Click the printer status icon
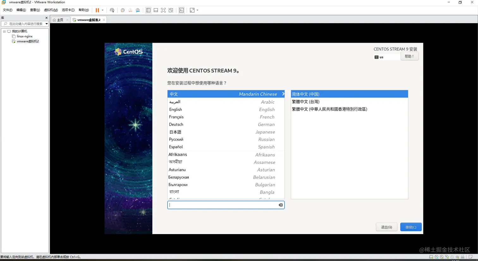 click(x=452, y=257)
